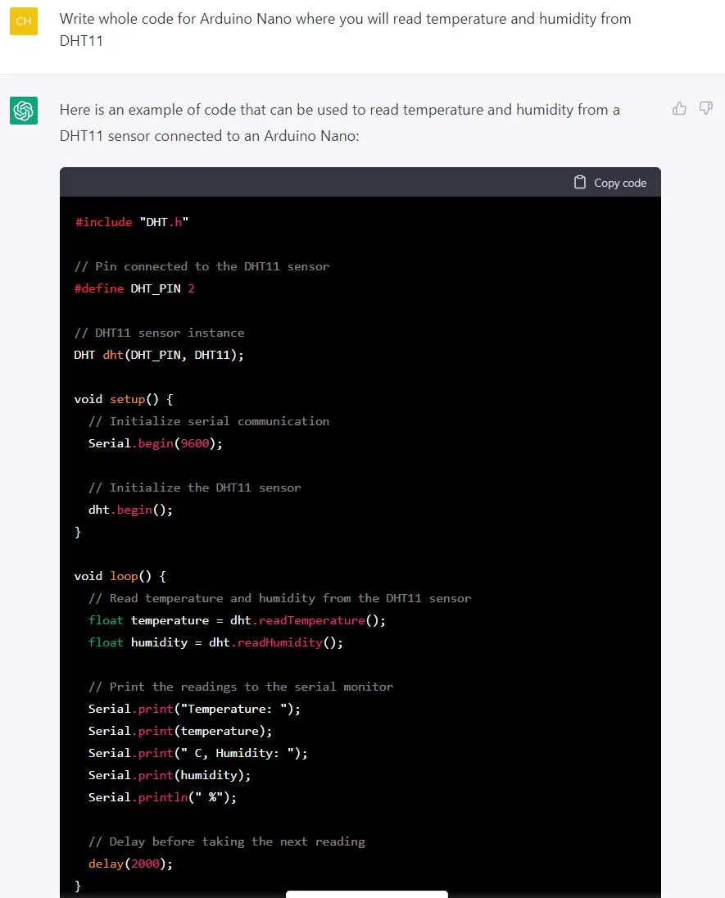The width and height of the screenshot is (725, 898).
Task: Click the DHT dht(DHT_PIN, DHT11) line
Action: click(159, 355)
